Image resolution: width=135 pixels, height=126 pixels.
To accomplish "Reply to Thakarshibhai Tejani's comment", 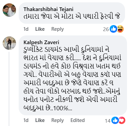I will pyautogui.click(x=58, y=29).
